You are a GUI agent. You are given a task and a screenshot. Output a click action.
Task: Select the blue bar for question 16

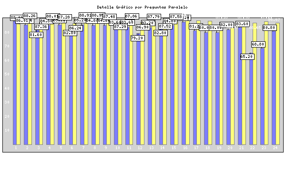[184, 83]
